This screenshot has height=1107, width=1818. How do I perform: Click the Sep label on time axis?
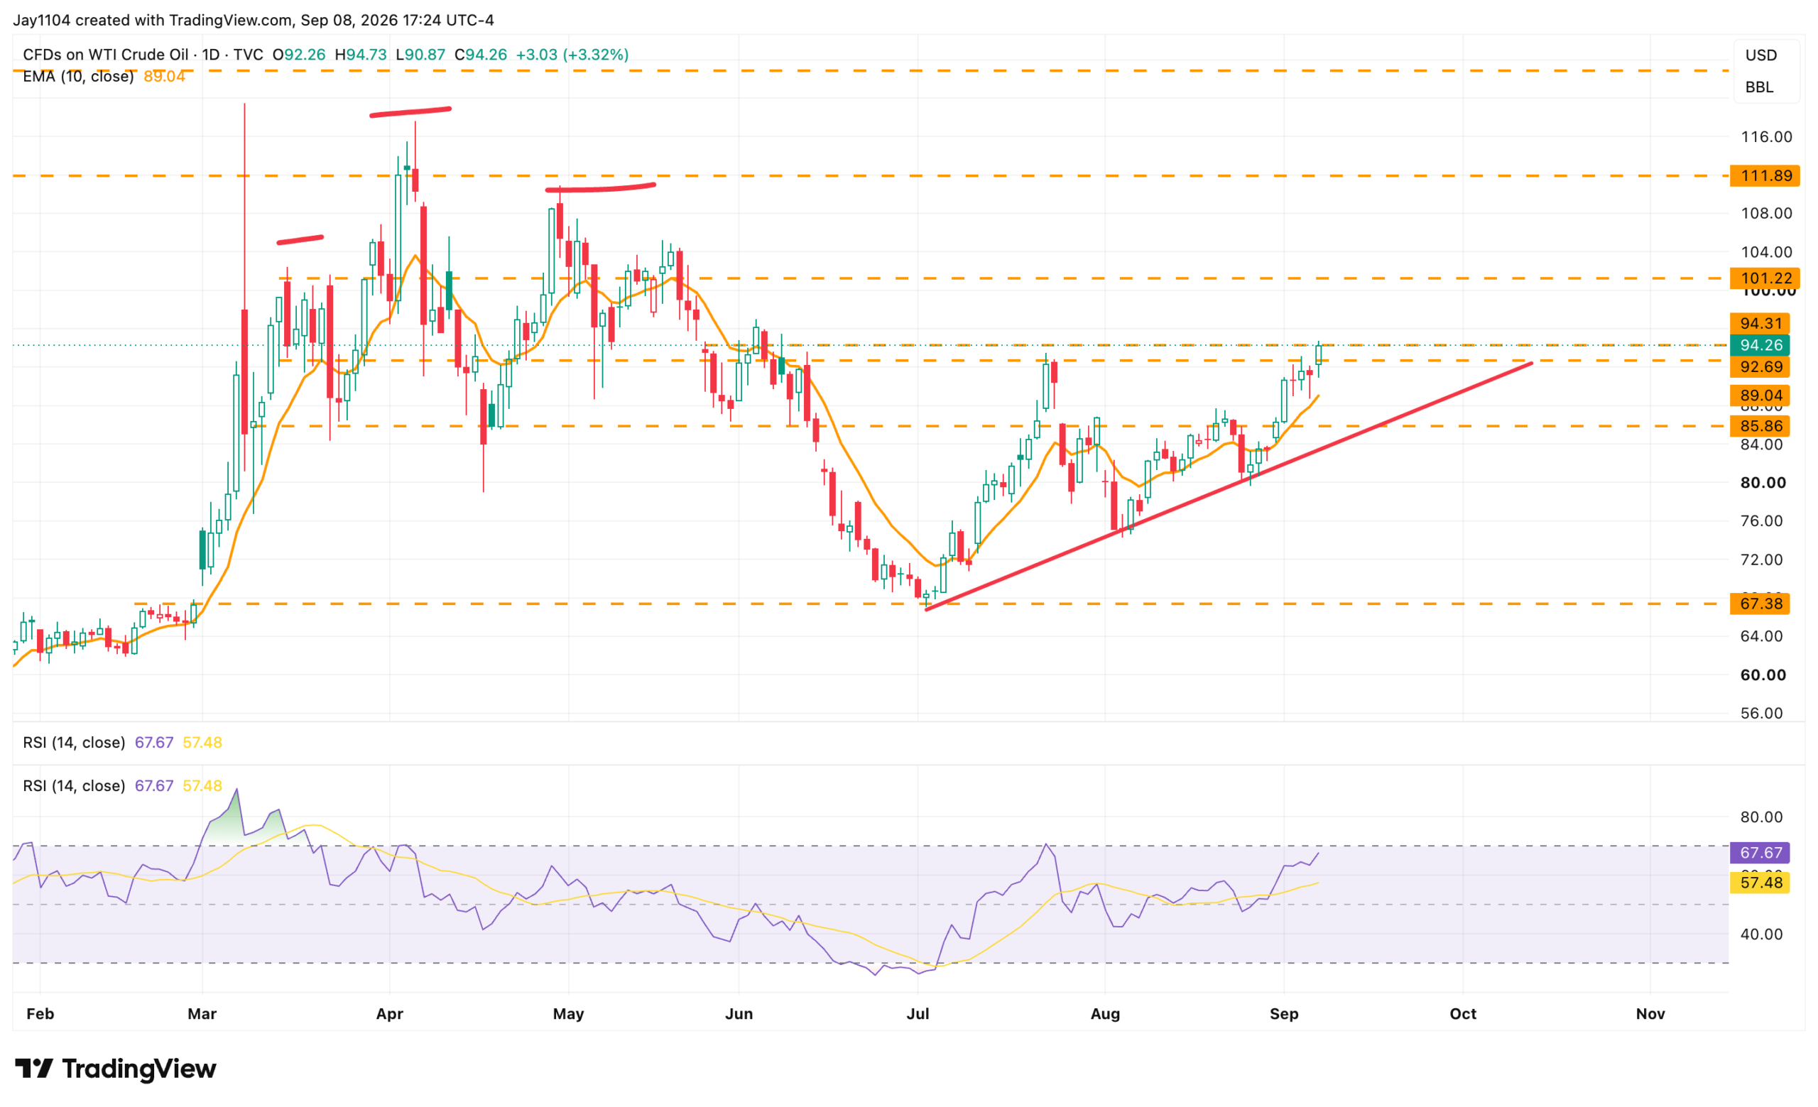click(x=1284, y=1014)
